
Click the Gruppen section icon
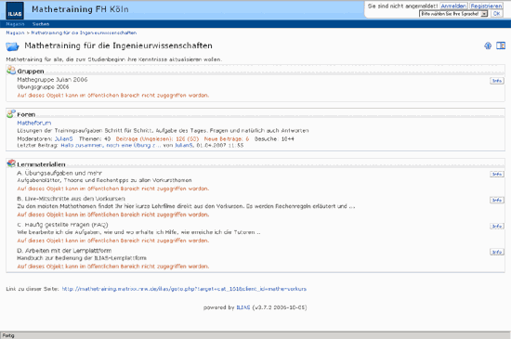click(x=11, y=70)
